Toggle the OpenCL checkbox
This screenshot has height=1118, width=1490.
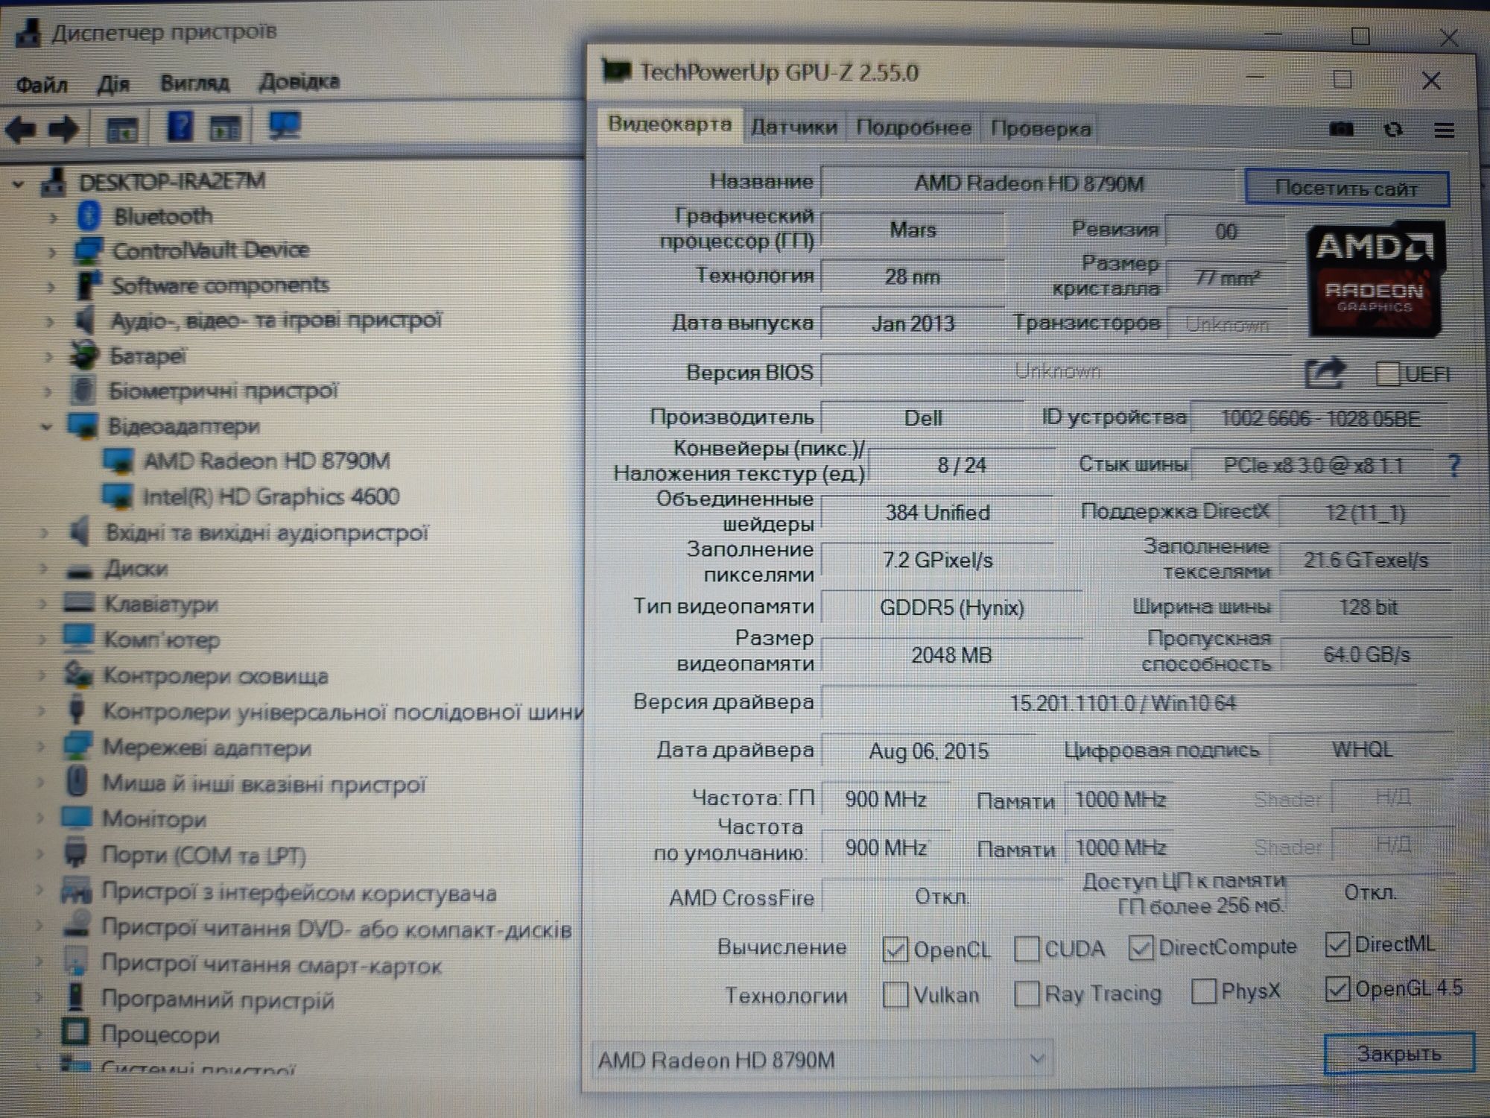pyautogui.click(x=895, y=949)
